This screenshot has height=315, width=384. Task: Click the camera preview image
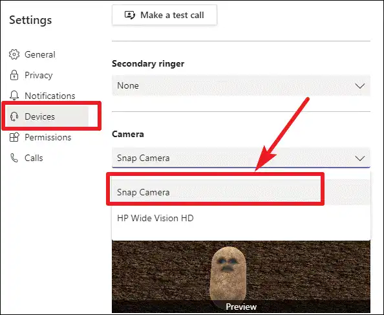241,277
